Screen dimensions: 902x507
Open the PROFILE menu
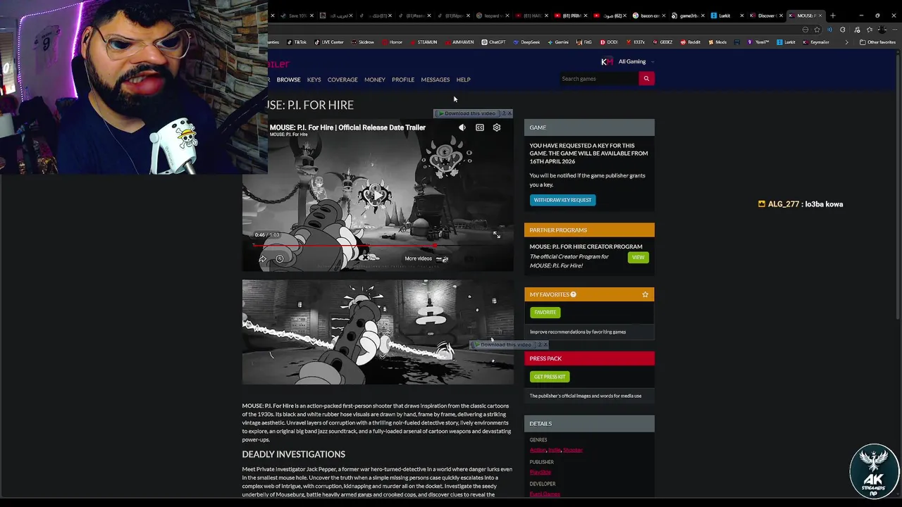click(403, 80)
